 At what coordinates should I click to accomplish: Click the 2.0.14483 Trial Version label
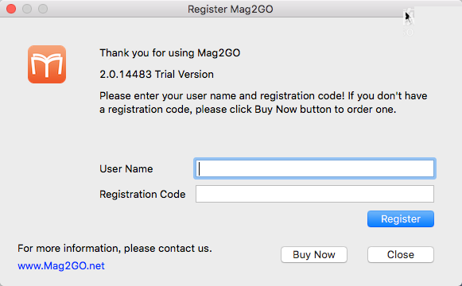(x=157, y=75)
